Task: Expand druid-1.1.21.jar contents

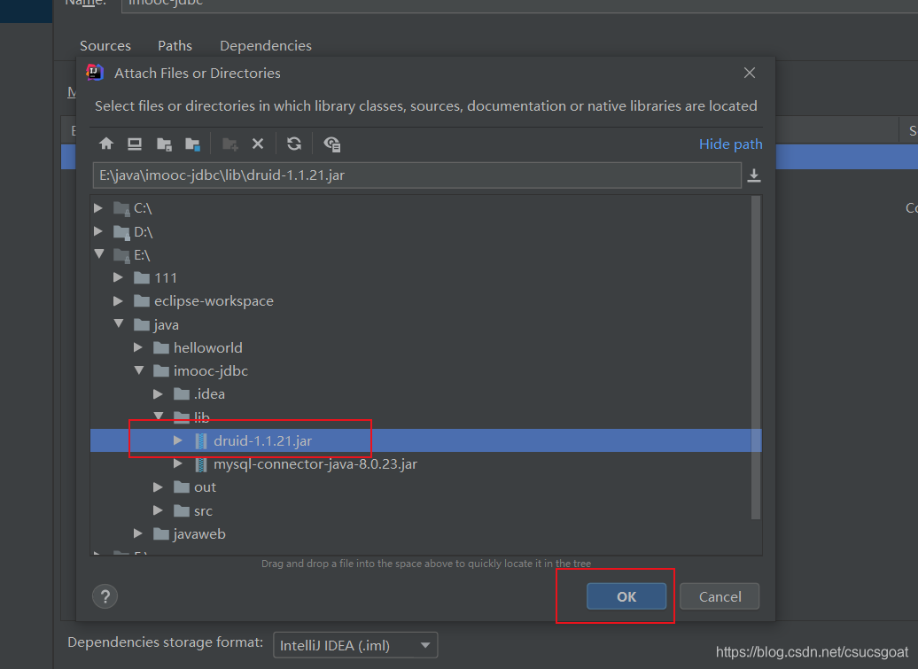Action: tap(178, 440)
